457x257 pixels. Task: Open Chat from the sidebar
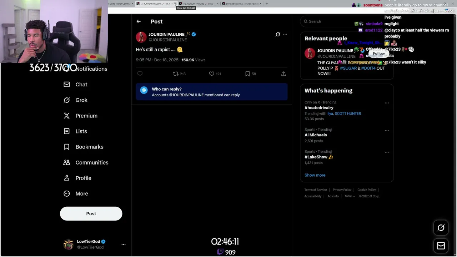[75, 85]
